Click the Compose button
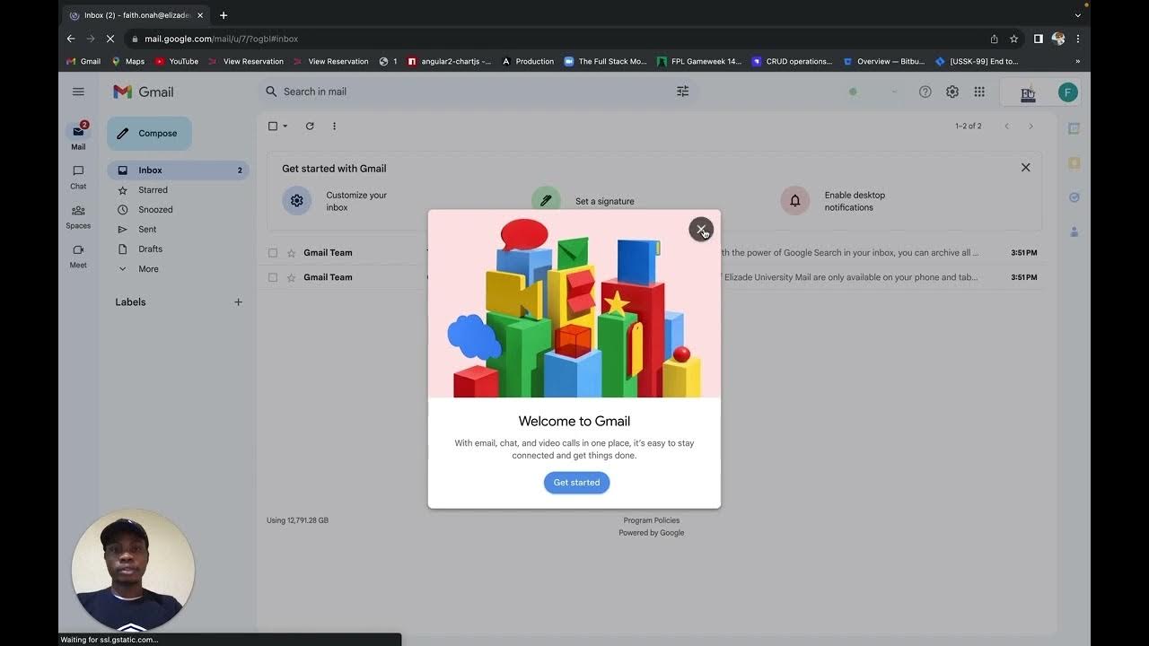 pos(149,134)
